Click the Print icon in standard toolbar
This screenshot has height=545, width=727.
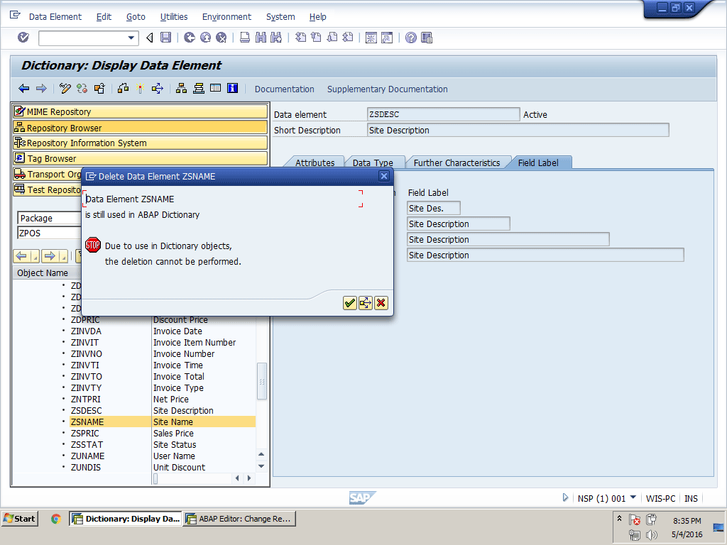pyautogui.click(x=244, y=38)
